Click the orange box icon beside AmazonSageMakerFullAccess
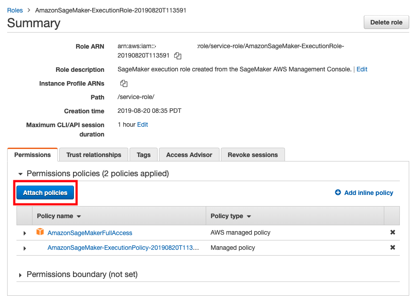The width and height of the screenshot is (415, 302). point(40,232)
